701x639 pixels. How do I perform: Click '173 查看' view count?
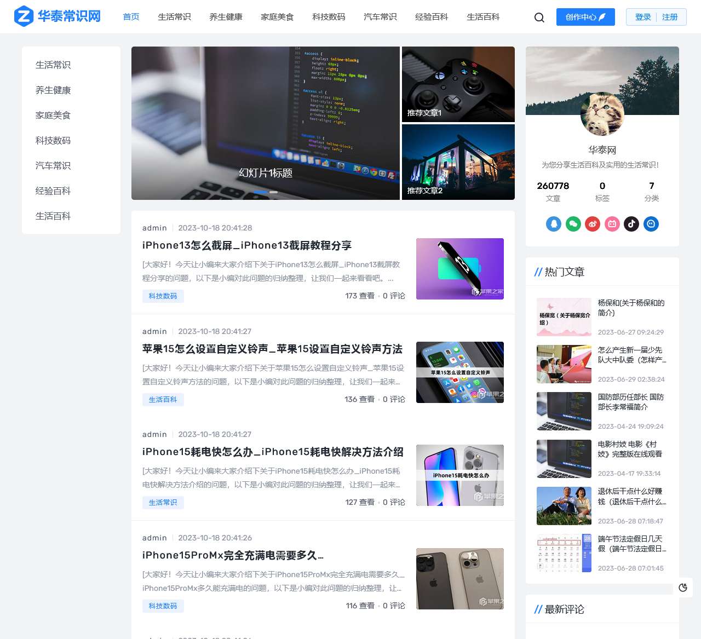[x=360, y=296]
